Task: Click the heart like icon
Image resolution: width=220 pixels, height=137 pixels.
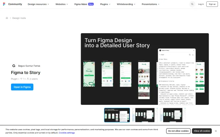Action: point(21,79)
